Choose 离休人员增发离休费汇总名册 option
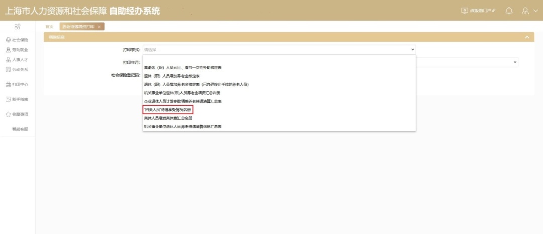The image size is (543, 234). (168, 118)
